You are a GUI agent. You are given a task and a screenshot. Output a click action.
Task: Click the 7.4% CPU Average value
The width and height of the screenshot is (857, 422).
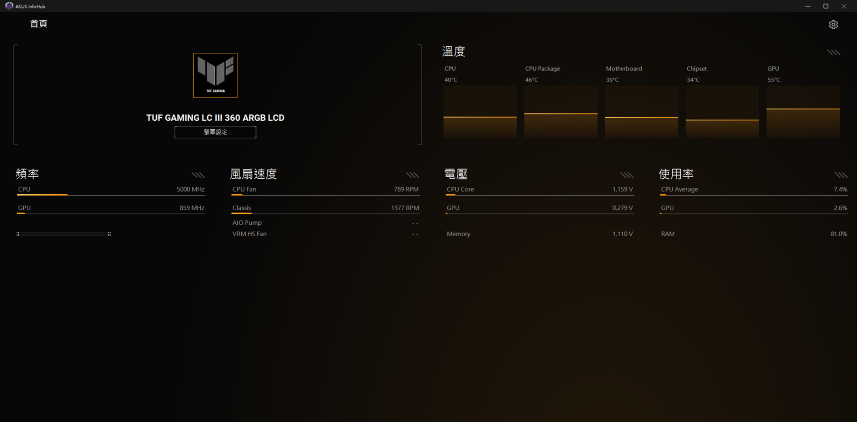pos(840,189)
